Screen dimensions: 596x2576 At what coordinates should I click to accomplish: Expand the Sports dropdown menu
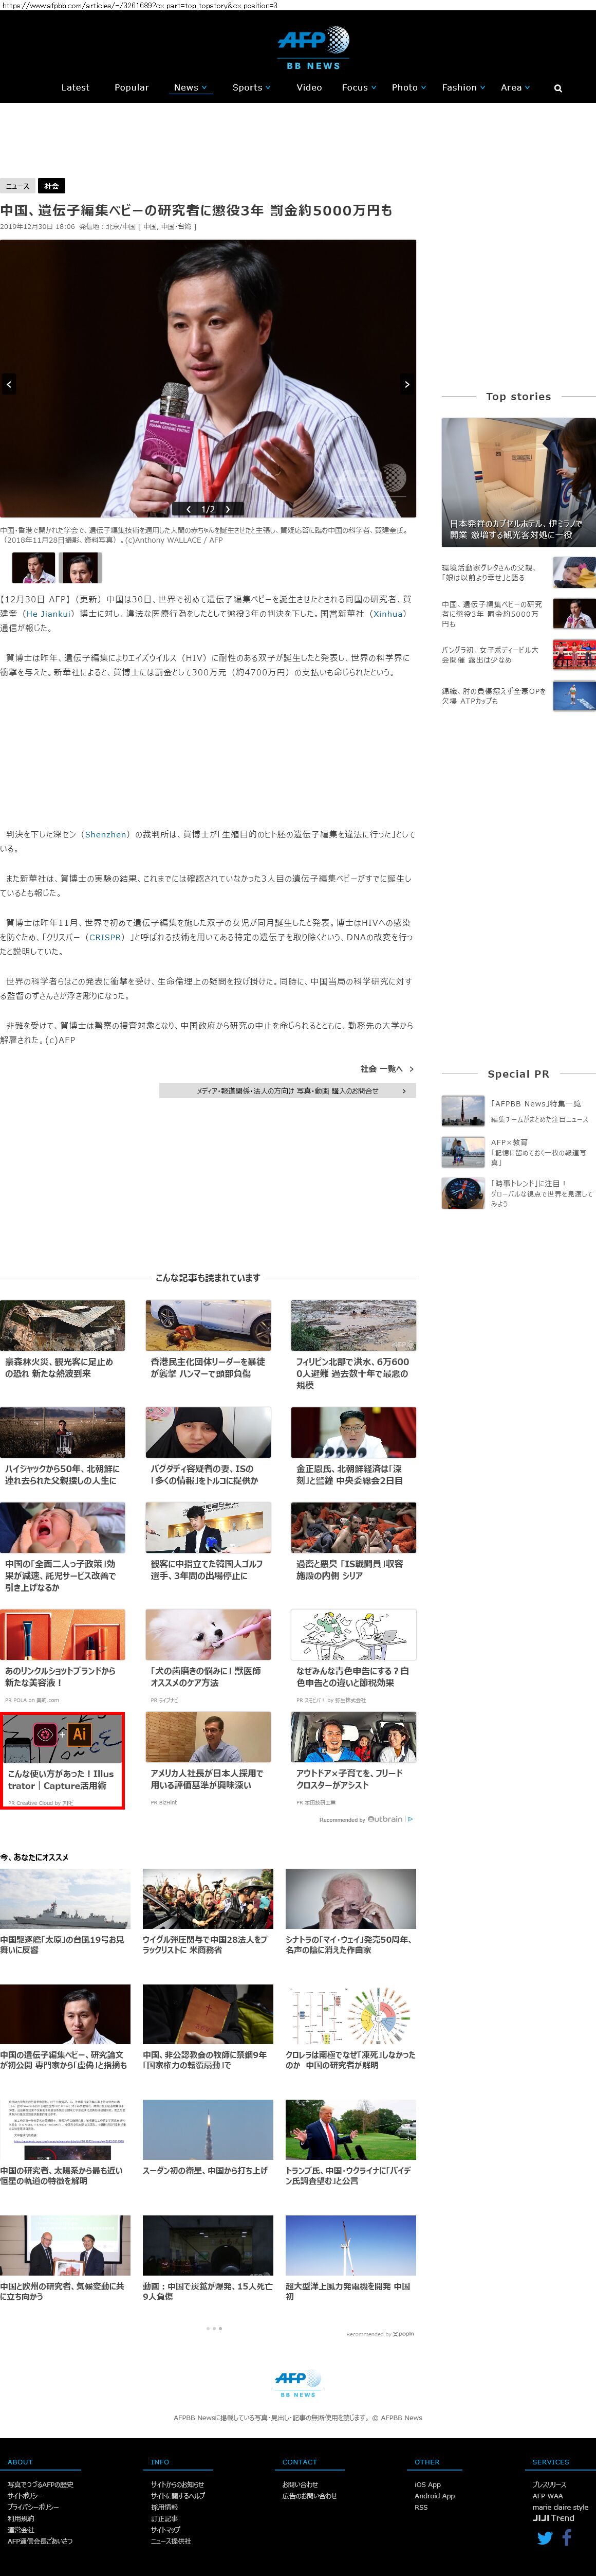click(x=251, y=88)
